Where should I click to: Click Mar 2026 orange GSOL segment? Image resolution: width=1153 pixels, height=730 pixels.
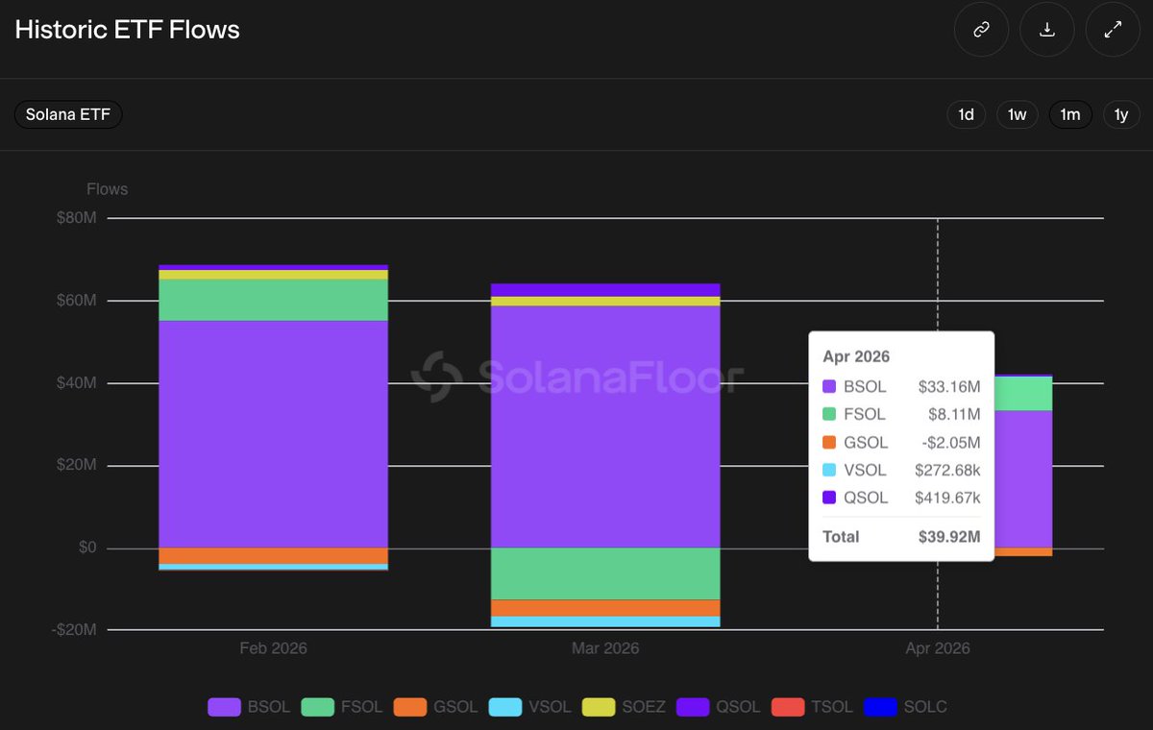click(605, 608)
